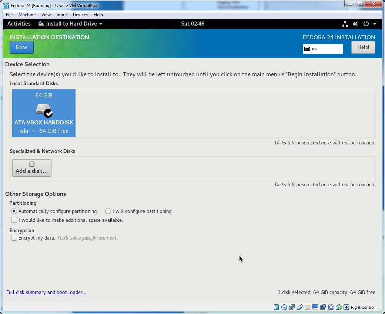385x314 pixels.
Task: Click the 1 disk selected summary text
Action: (x=326, y=292)
